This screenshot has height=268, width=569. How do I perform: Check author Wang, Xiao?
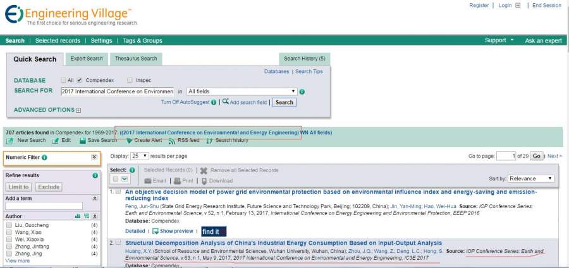tap(9, 232)
